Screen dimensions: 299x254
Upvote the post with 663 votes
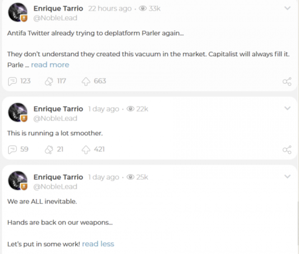coord(86,81)
